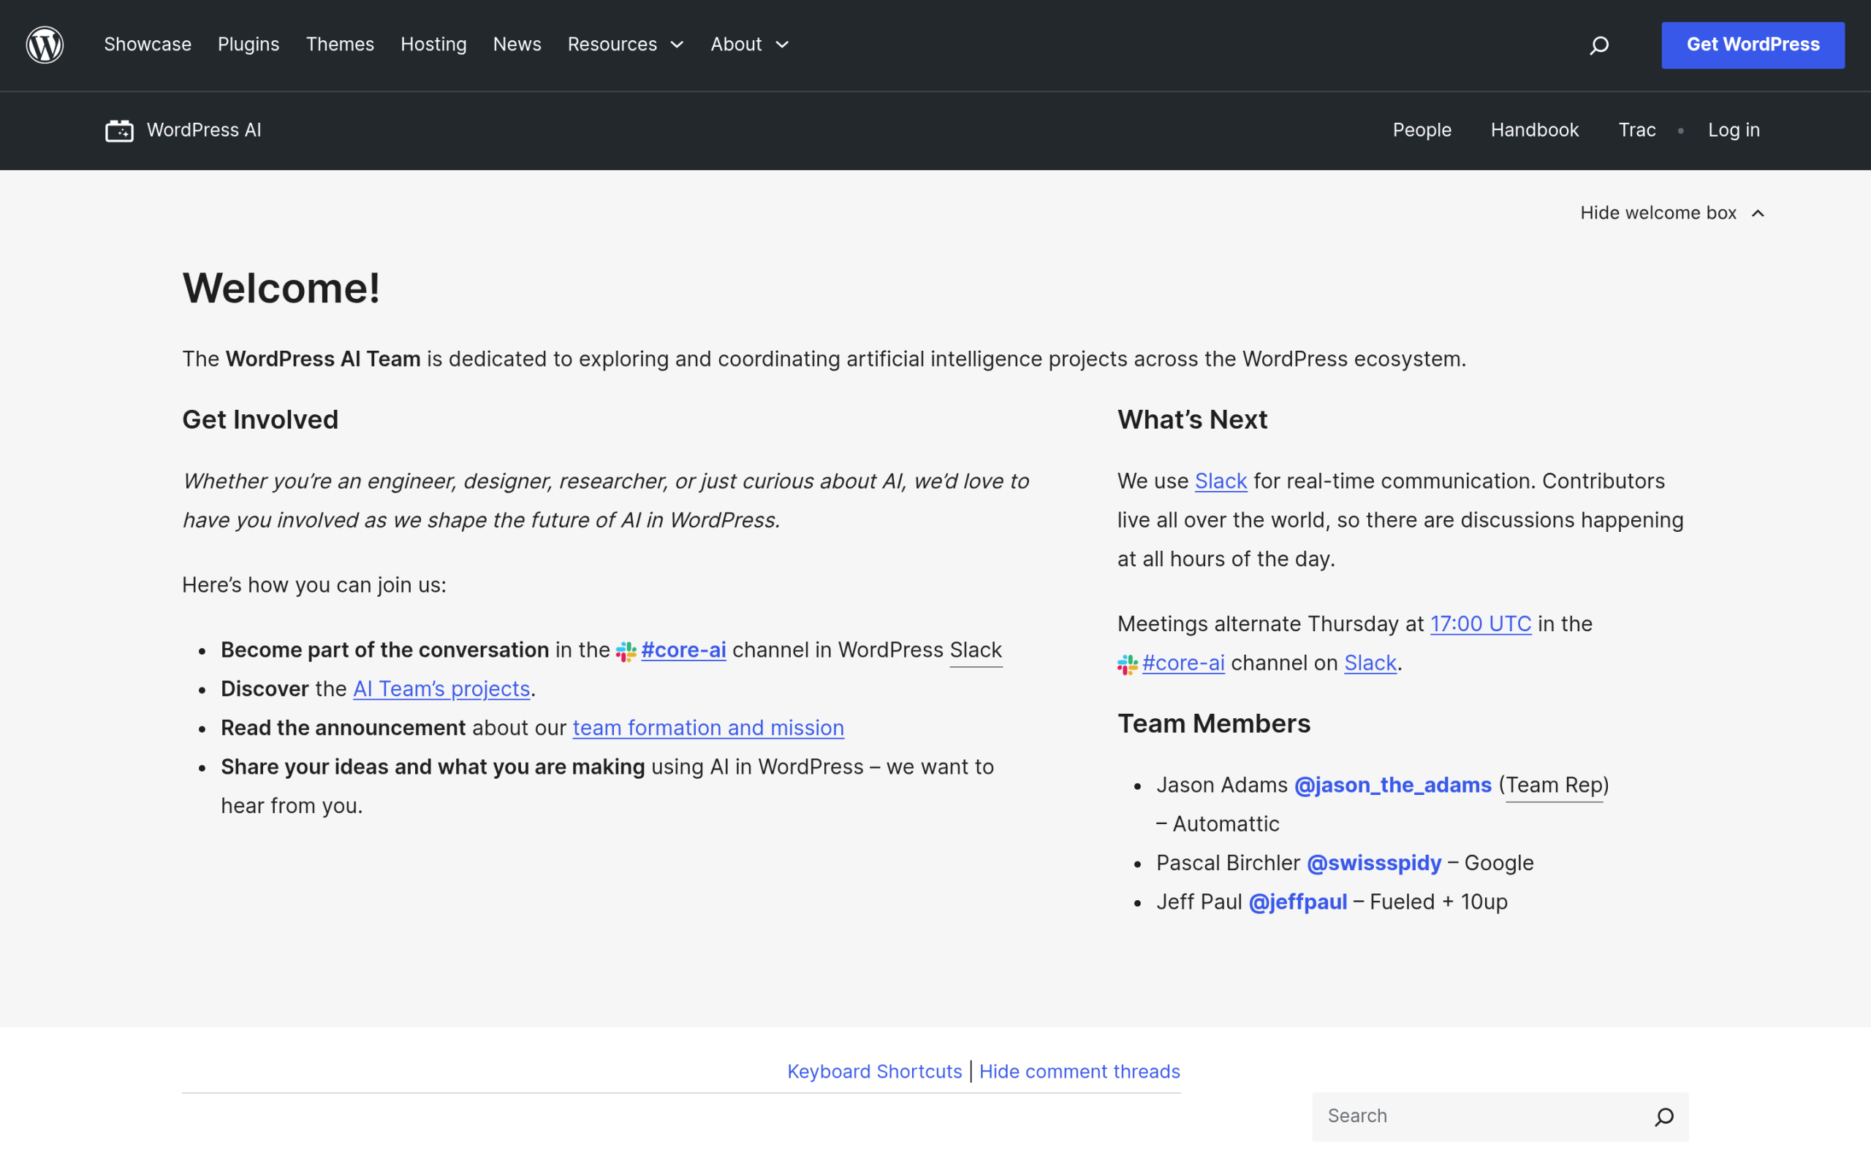Click the Get Involved heading

pos(260,420)
